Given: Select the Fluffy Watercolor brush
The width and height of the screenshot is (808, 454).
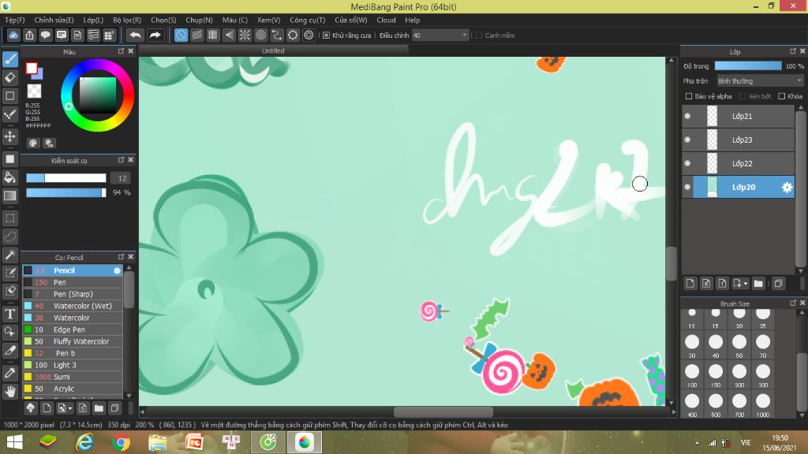Looking at the screenshot, I should point(73,341).
